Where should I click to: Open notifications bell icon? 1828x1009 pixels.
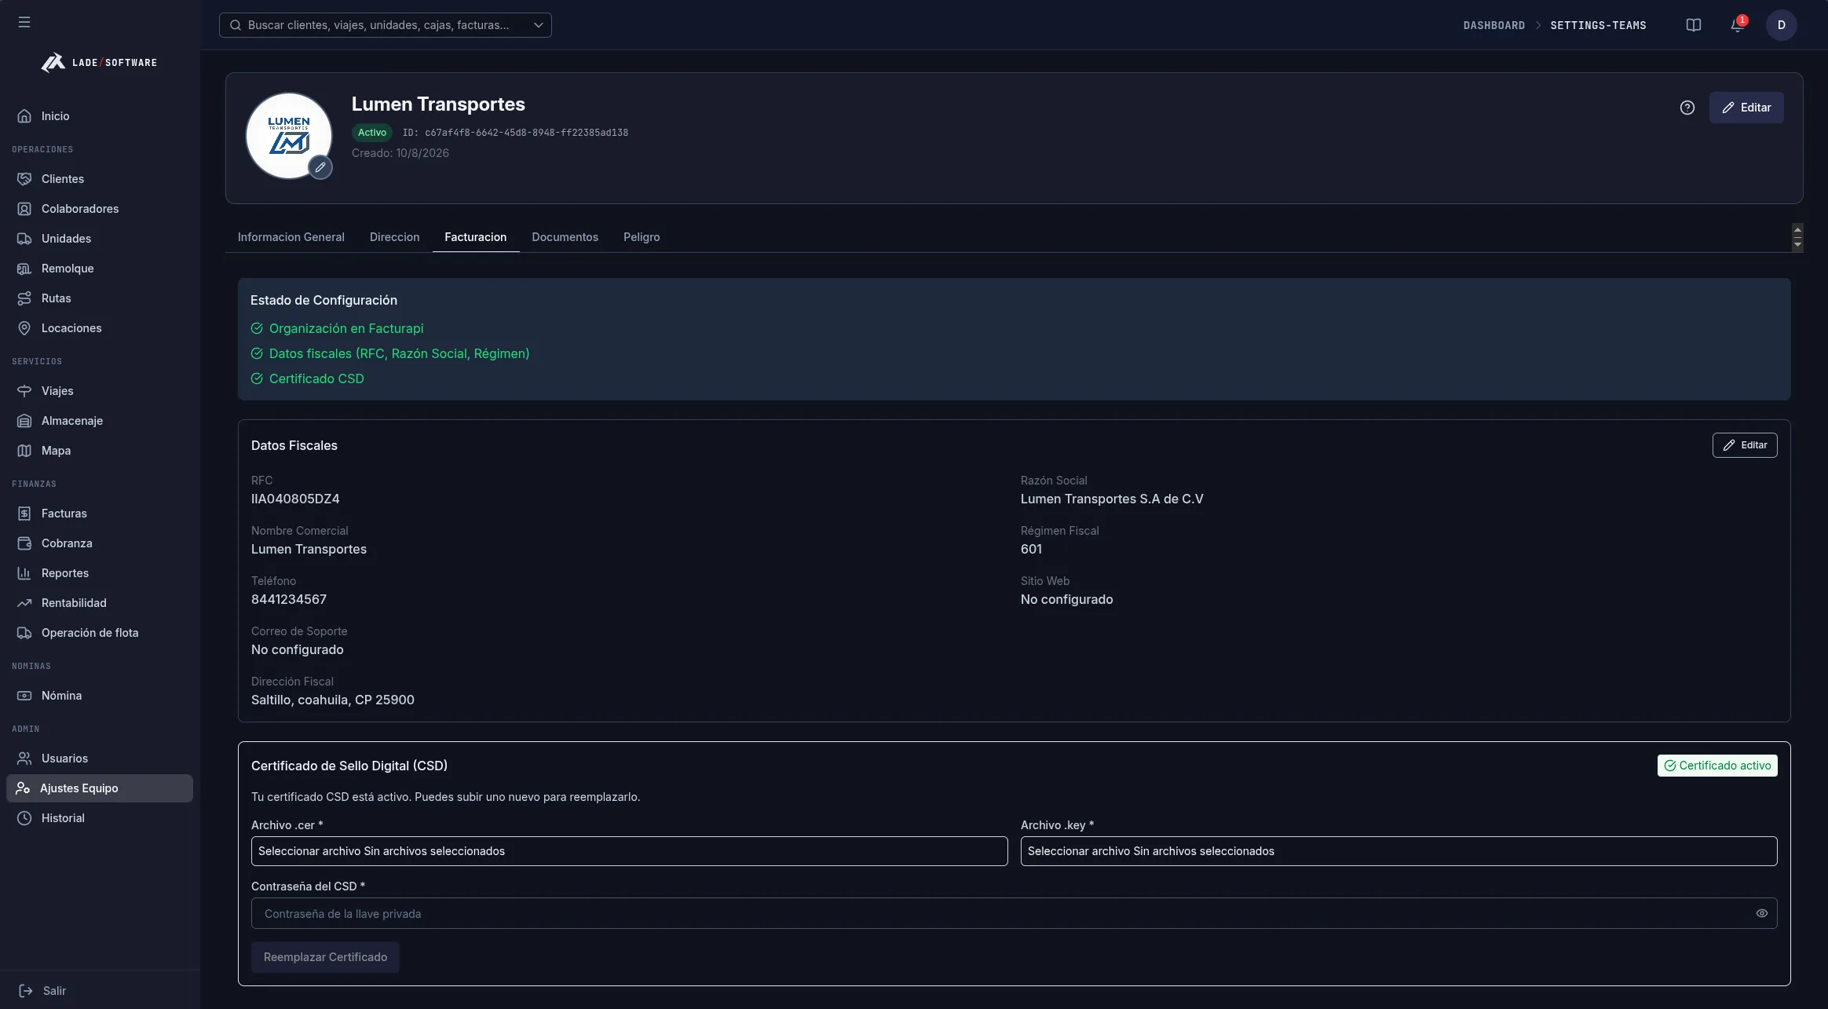[x=1737, y=25]
